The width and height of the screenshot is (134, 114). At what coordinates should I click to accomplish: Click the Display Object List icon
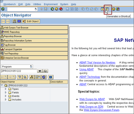(14, 21)
